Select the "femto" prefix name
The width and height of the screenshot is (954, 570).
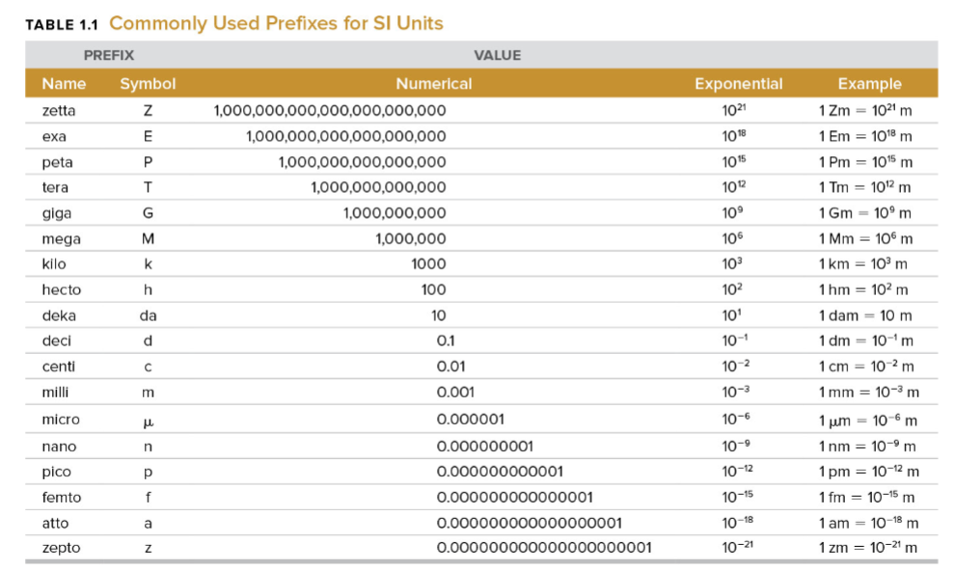[62, 498]
